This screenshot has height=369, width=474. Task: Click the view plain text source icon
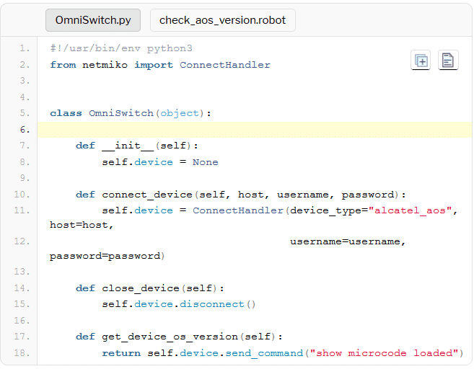448,61
